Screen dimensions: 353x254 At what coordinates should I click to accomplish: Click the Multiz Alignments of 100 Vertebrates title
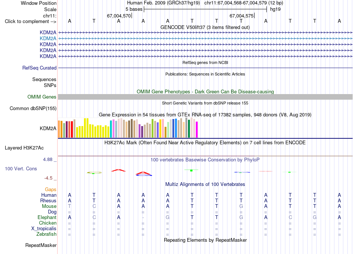coord(205,184)
